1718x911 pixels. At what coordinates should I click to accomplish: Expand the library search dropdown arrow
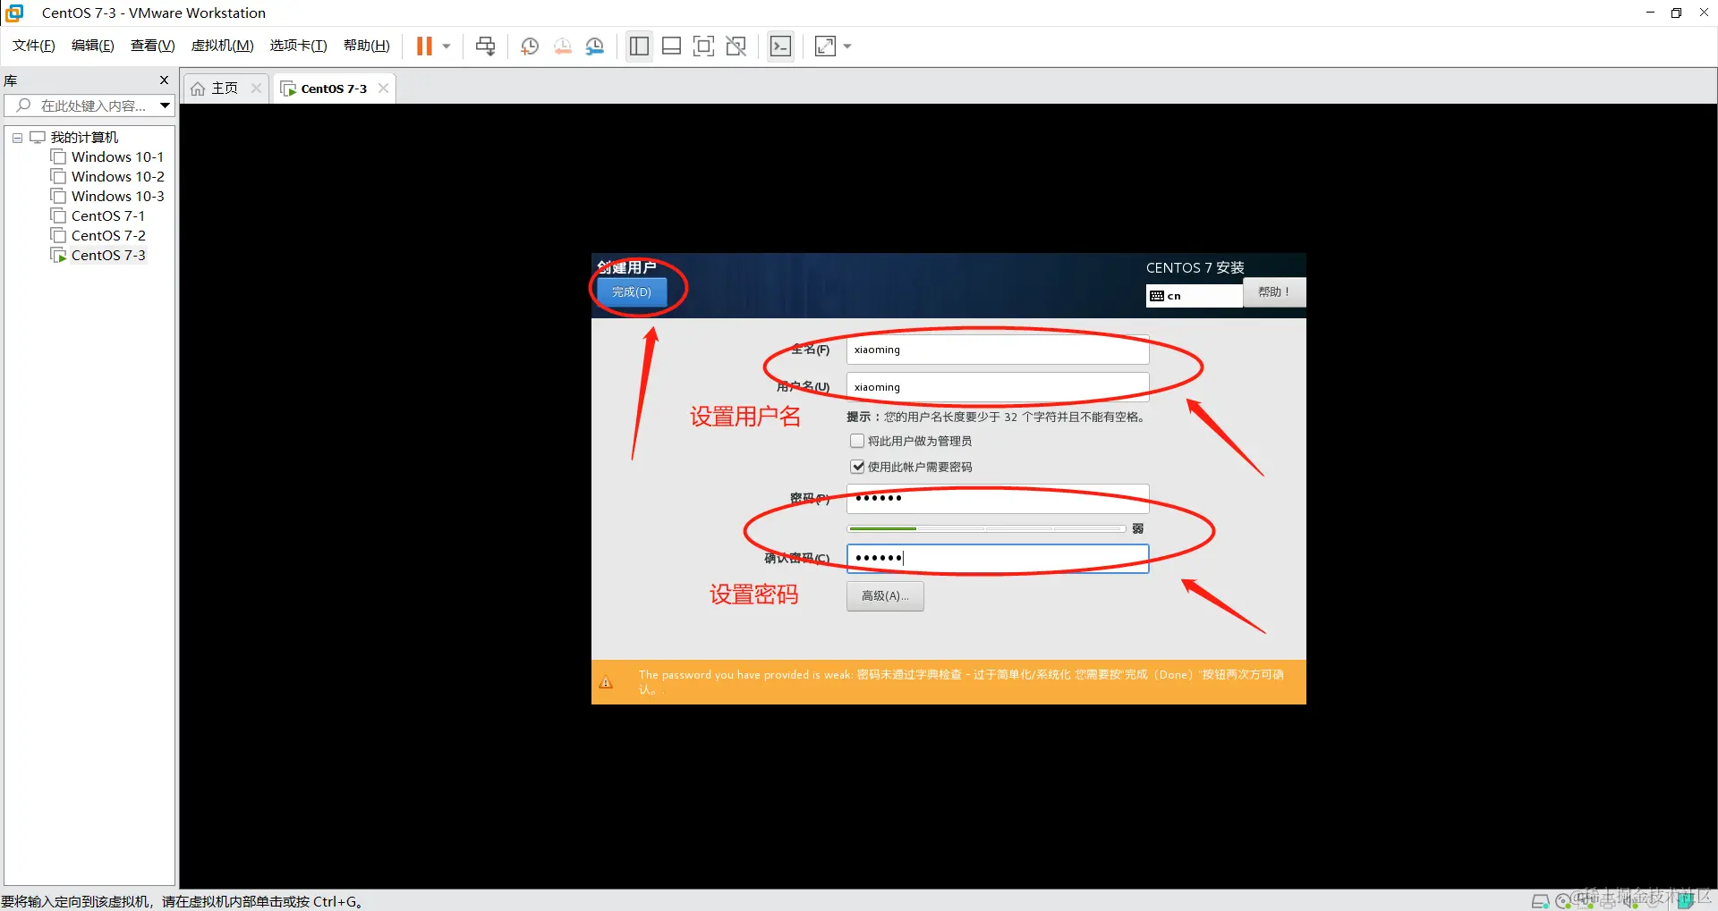[x=166, y=105]
